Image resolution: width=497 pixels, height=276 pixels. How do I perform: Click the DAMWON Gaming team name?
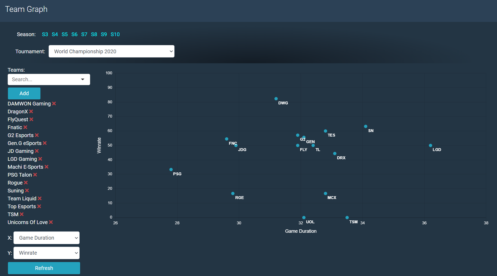pos(29,104)
